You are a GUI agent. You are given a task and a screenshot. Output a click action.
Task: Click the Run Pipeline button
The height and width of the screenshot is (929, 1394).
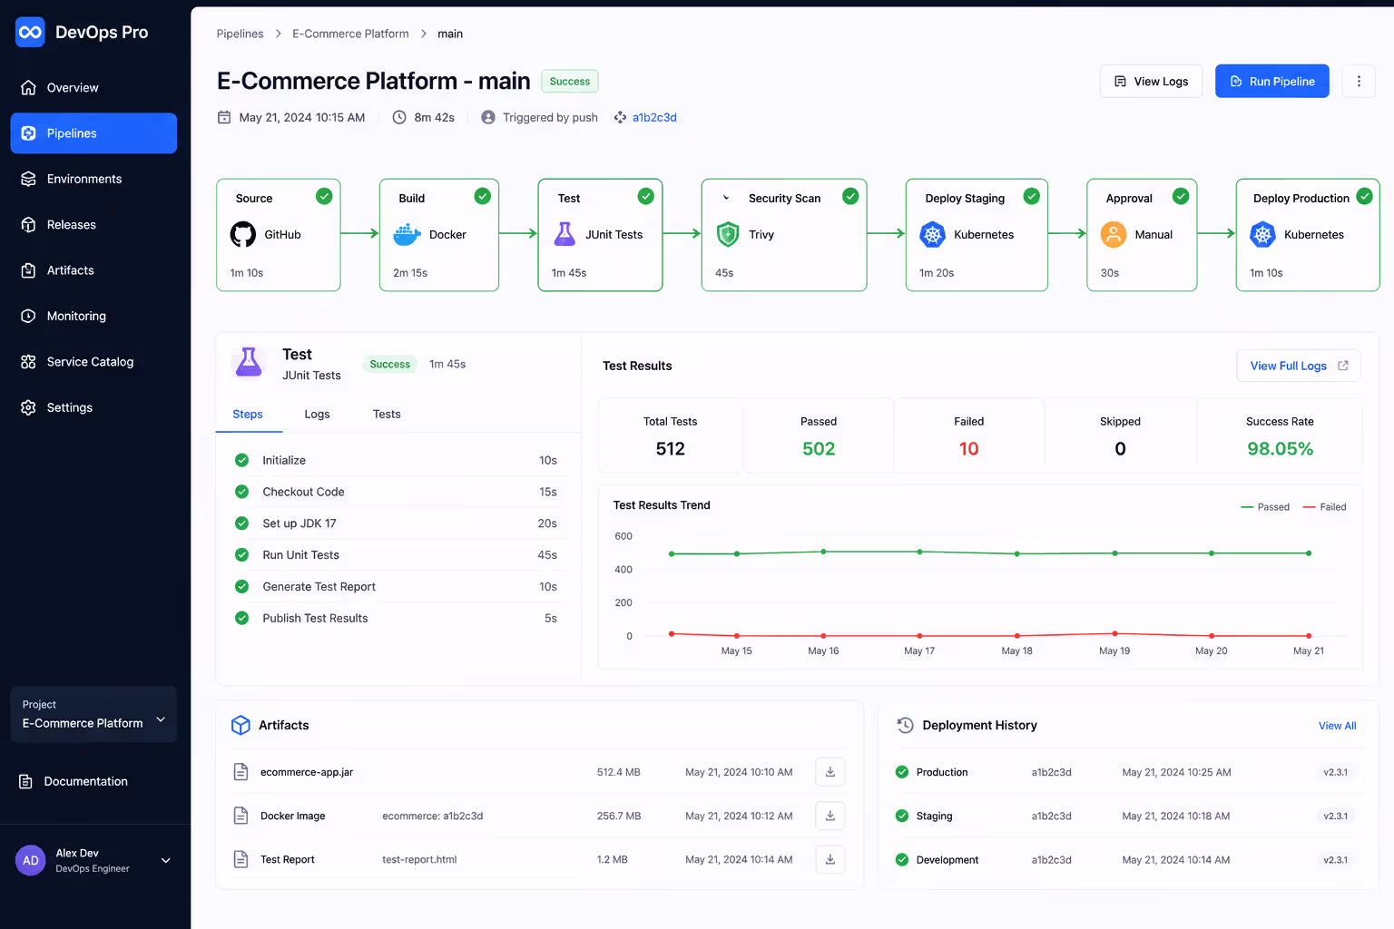[x=1271, y=81]
